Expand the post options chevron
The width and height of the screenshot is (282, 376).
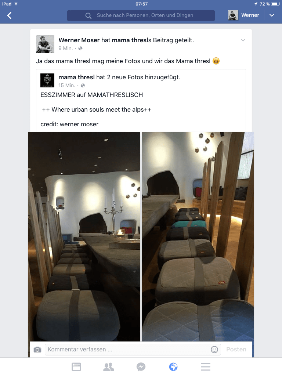pyautogui.click(x=243, y=40)
